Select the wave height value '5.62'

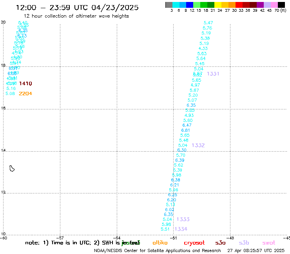[x=178, y=165]
